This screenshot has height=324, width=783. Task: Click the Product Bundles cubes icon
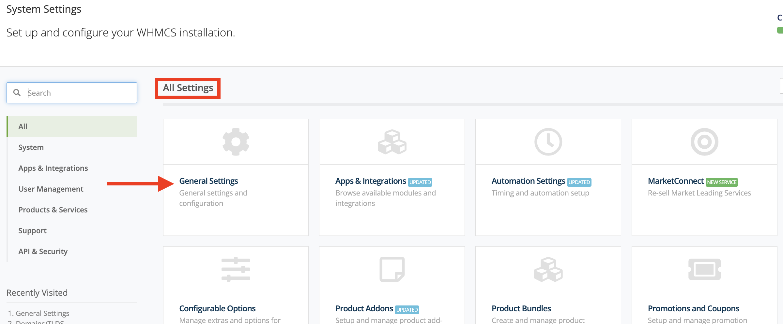coord(548,269)
